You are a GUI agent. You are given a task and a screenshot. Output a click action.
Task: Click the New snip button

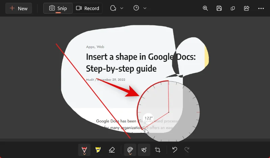[19, 8]
